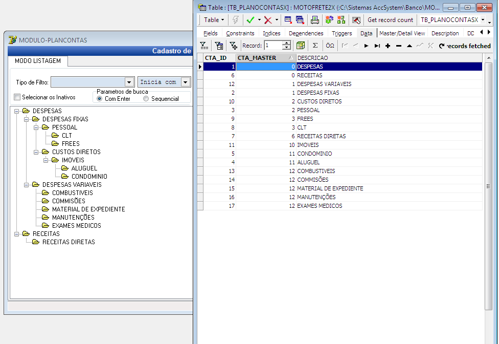The image size is (499, 344).
Task: Jump to last record navigation arrow
Action: point(377,46)
